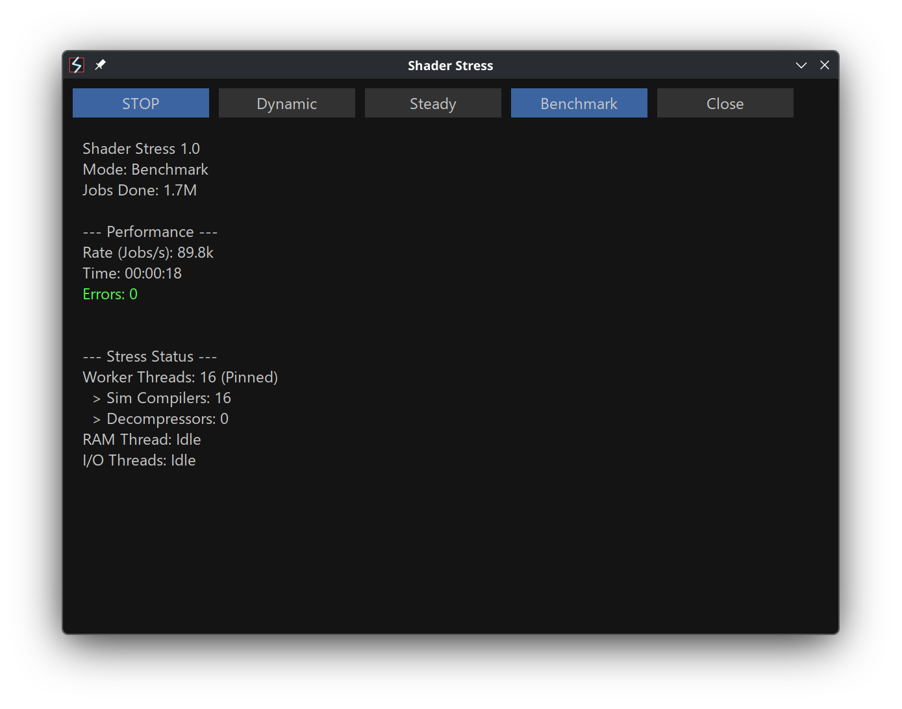902x709 pixels.
Task: Click the Jobs Done counter line
Action: 140,190
